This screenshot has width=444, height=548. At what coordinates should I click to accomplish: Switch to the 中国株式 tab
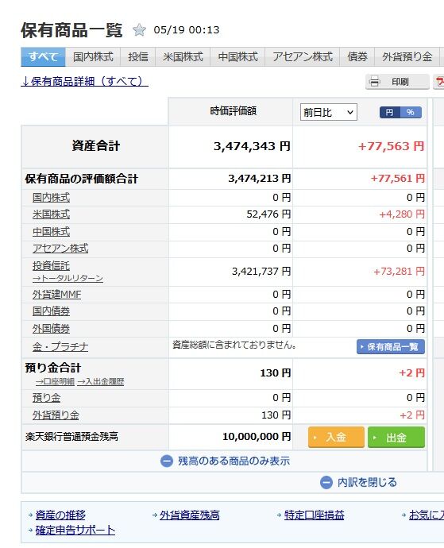tap(237, 56)
